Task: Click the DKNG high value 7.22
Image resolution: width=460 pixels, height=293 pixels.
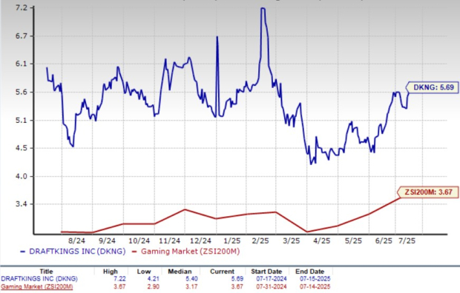Action: (119, 279)
